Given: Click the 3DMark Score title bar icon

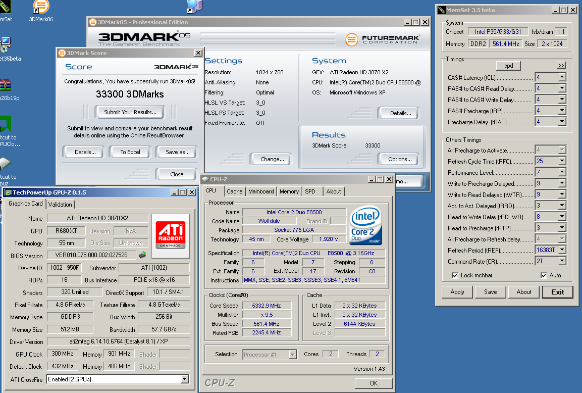Looking at the screenshot, I should (62, 53).
